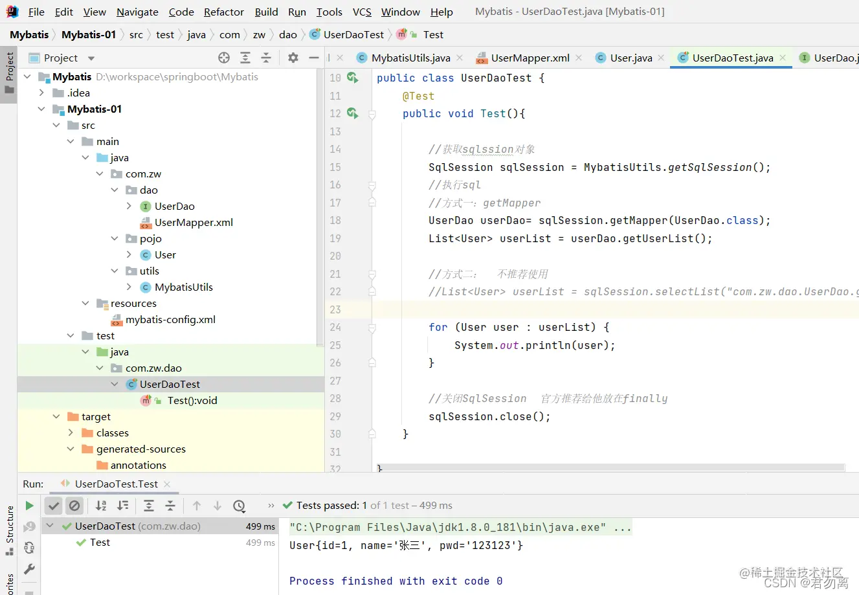Screen dimensions: 859x595
Task: Hide the Project tool window
Action: pyautogui.click(x=314, y=58)
